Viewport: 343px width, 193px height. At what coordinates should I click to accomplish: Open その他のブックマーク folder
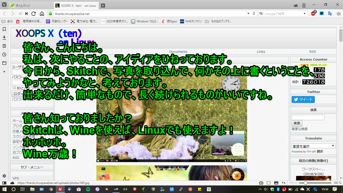pos(218,21)
